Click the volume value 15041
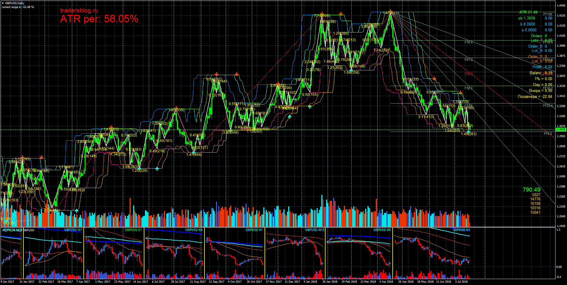 pos(535,212)
